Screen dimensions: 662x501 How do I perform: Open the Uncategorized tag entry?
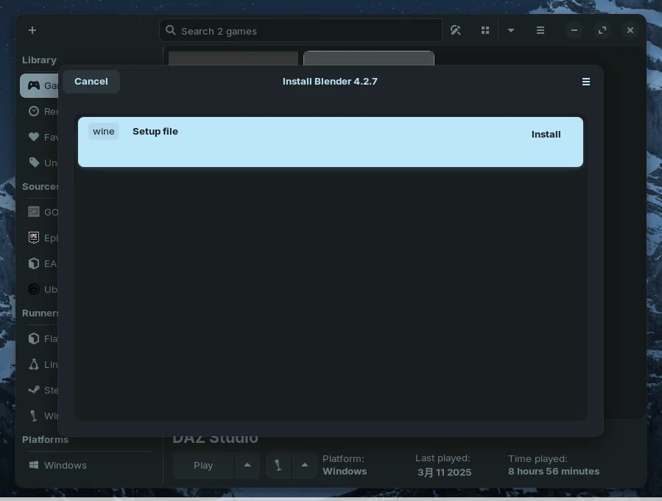39,163
